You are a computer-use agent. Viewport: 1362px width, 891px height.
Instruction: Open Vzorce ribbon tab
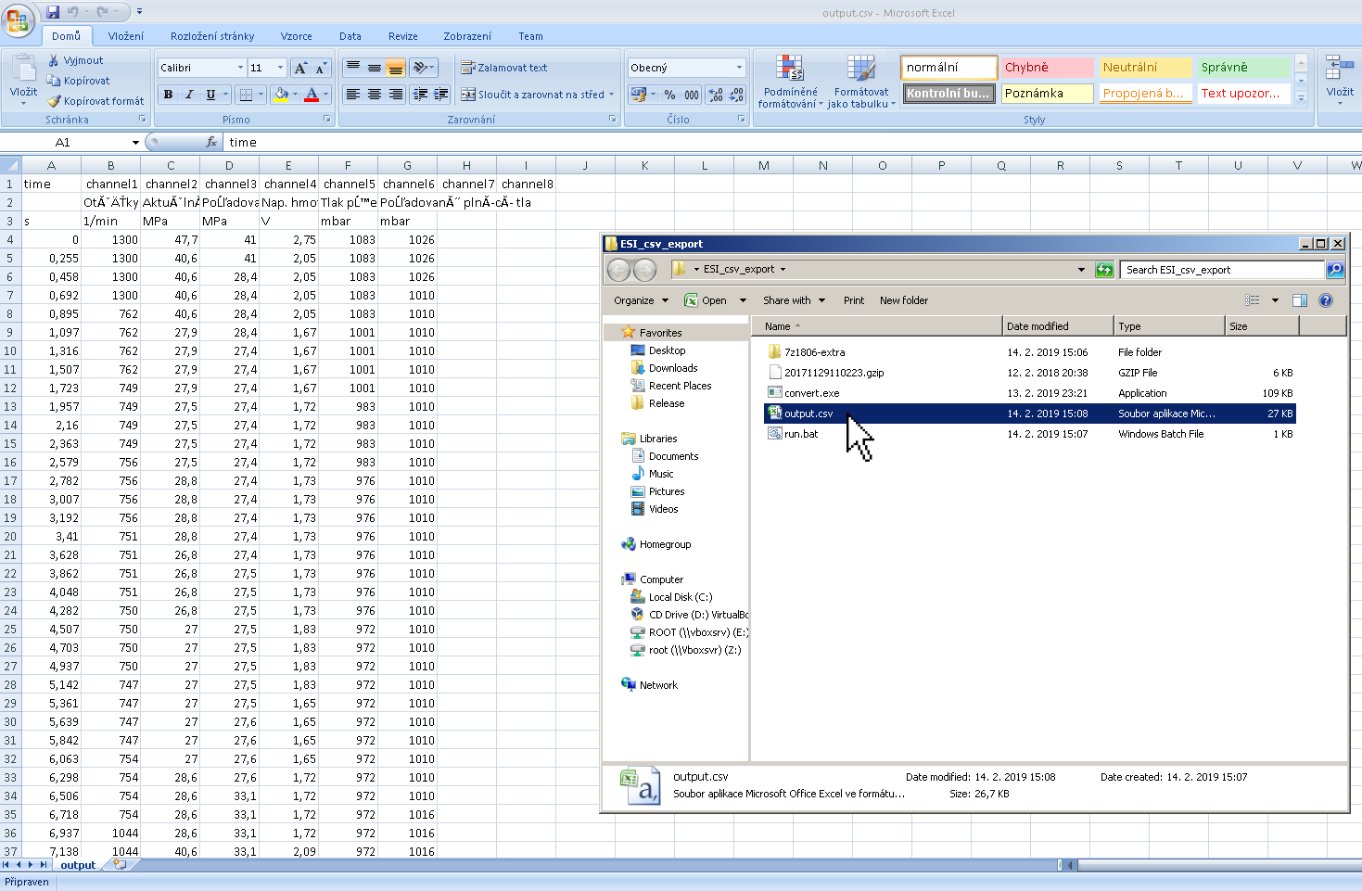coord(297,36)
